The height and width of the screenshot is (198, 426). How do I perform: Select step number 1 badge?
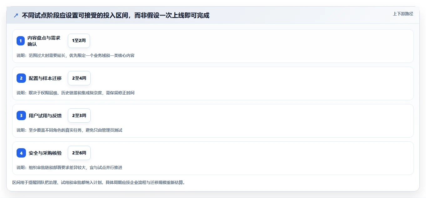21,41
